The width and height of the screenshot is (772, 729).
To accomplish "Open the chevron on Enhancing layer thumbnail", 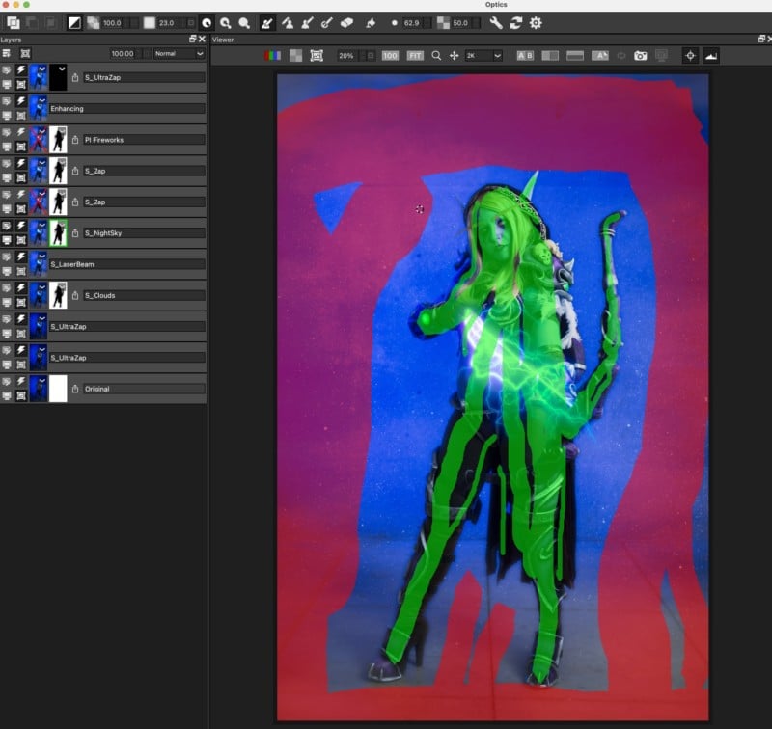I will click(42, 100).
